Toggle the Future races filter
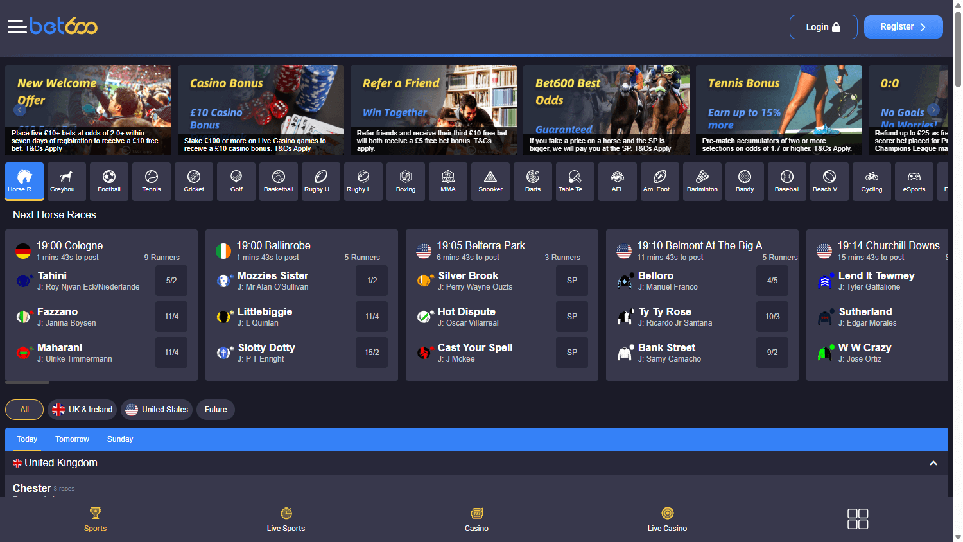This screenshot has width=963, height=542. (x=215, y=409)
